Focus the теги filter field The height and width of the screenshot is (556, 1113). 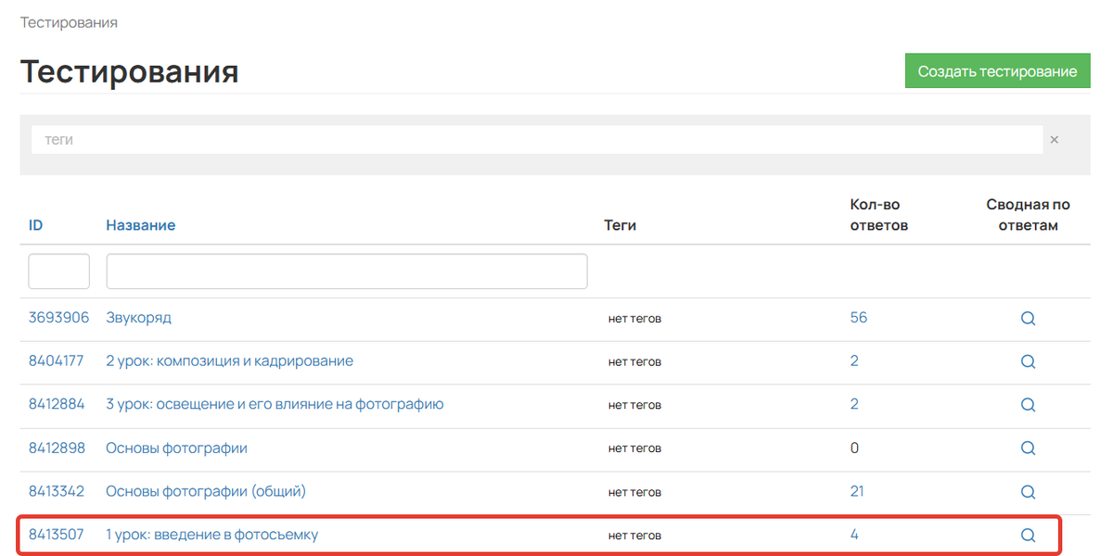[x=536, y=140]
